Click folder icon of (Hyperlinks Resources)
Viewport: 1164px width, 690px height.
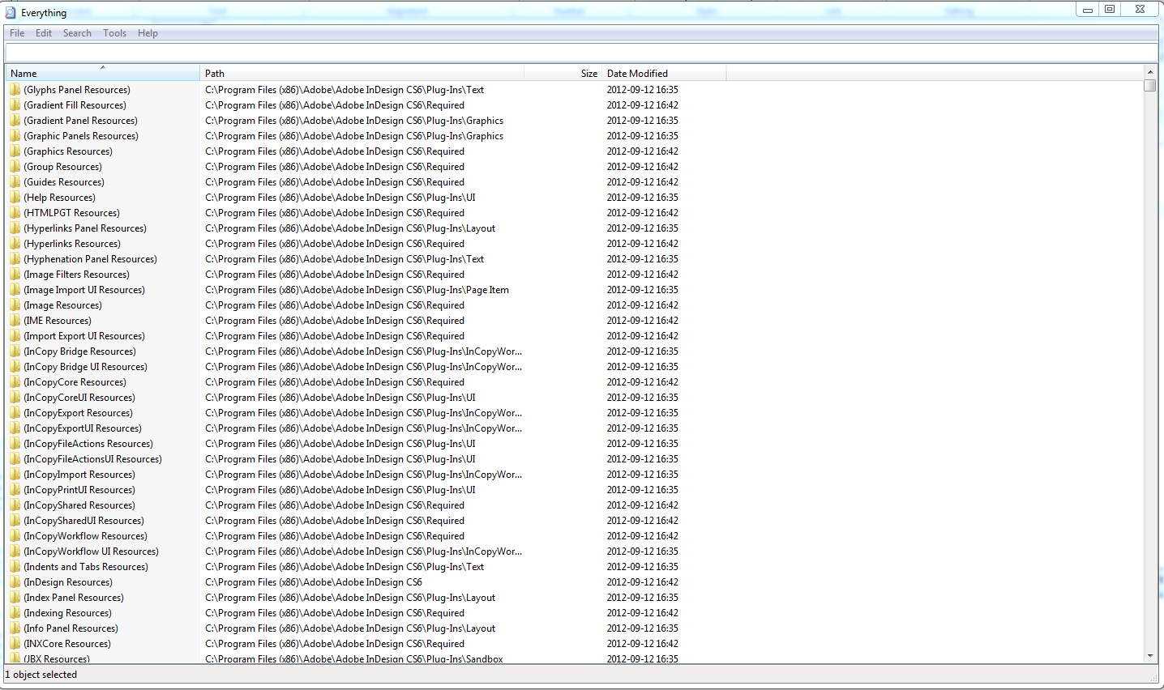pos(15,244)
